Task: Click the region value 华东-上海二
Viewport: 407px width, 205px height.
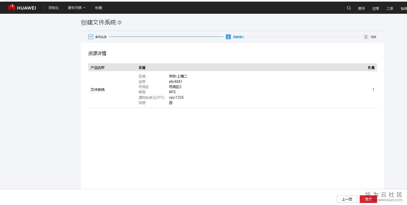Action: (178, 76)
